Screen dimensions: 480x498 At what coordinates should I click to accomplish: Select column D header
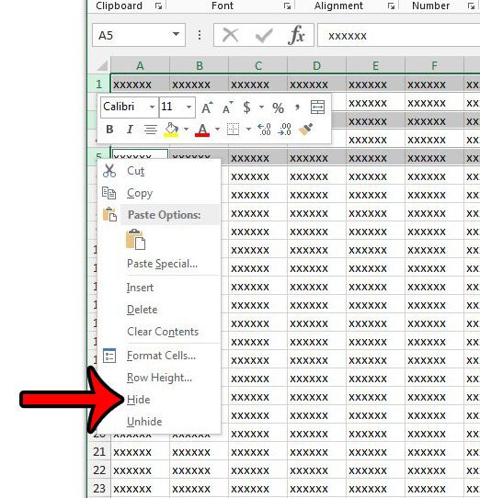(316, 65)
